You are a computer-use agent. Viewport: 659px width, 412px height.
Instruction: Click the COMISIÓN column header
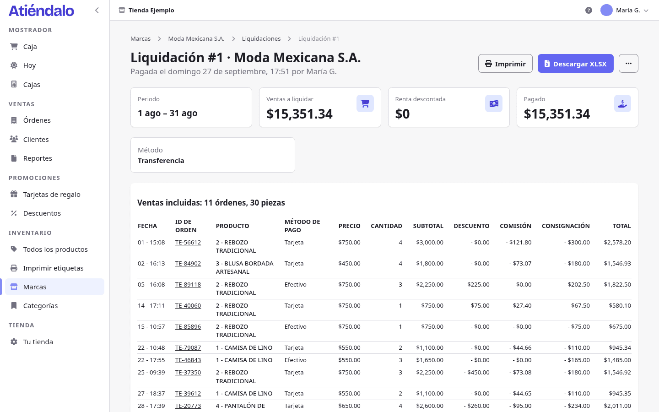point(515,226)
